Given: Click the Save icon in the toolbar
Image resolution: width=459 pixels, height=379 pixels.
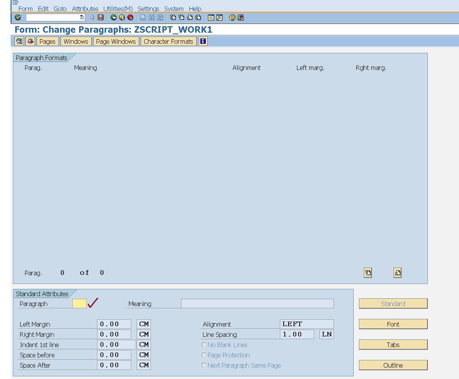Looking at the screenshot, I should pos(100,17).
